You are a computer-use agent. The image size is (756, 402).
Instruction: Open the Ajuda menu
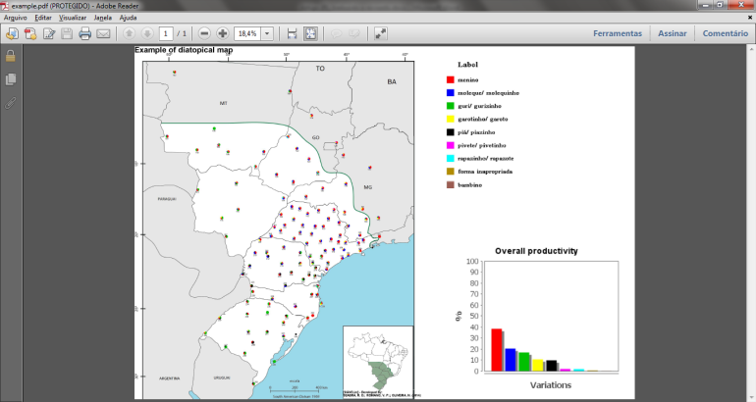(128, 18)
